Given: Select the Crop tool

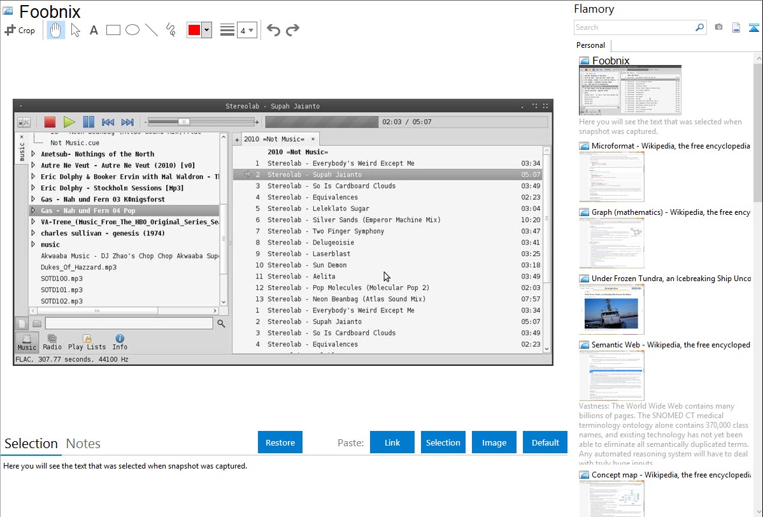Looking at the screenshot, I should pyautogui.click(x=20, y=30).
